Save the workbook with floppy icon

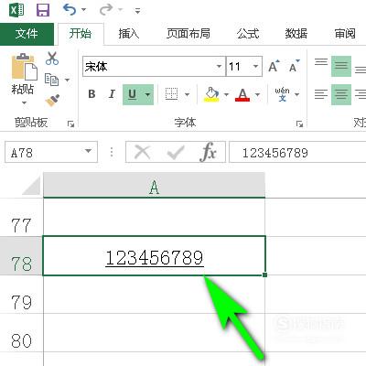(43, 10)
